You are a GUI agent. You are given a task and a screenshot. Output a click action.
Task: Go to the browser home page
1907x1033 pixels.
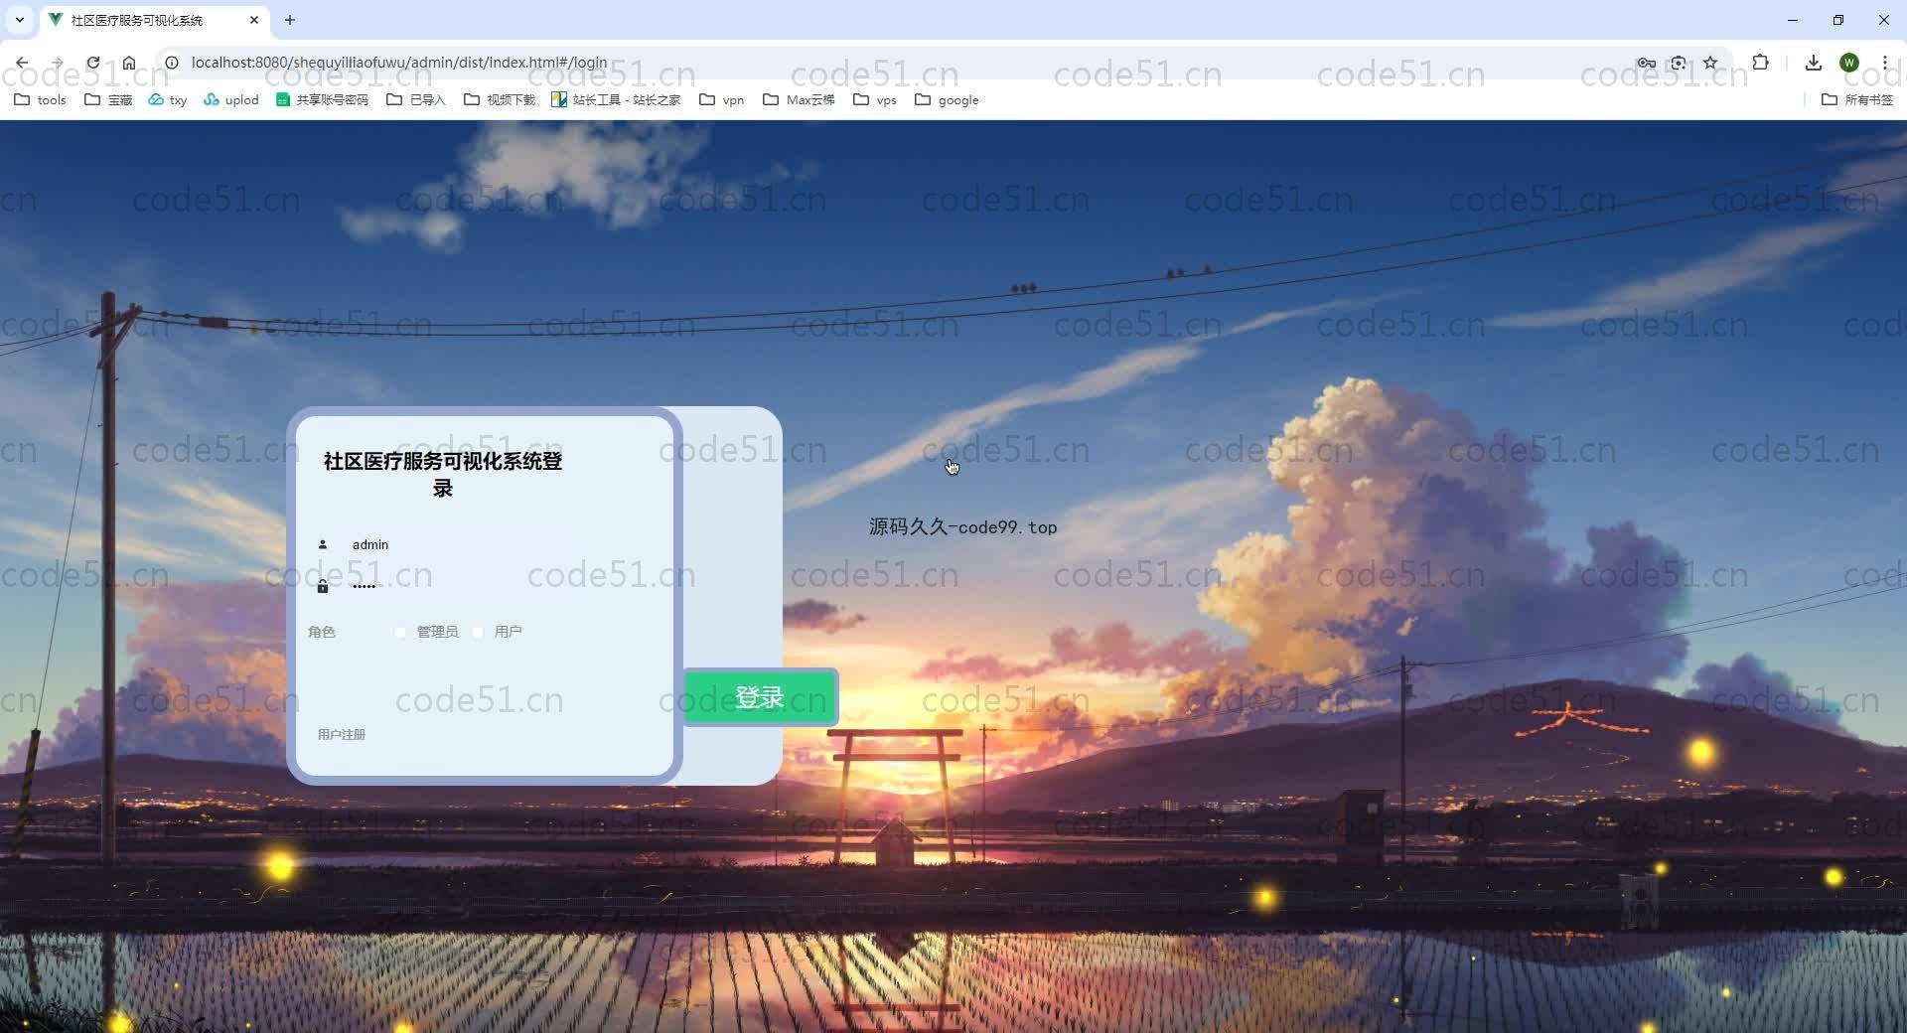point(129,63)
